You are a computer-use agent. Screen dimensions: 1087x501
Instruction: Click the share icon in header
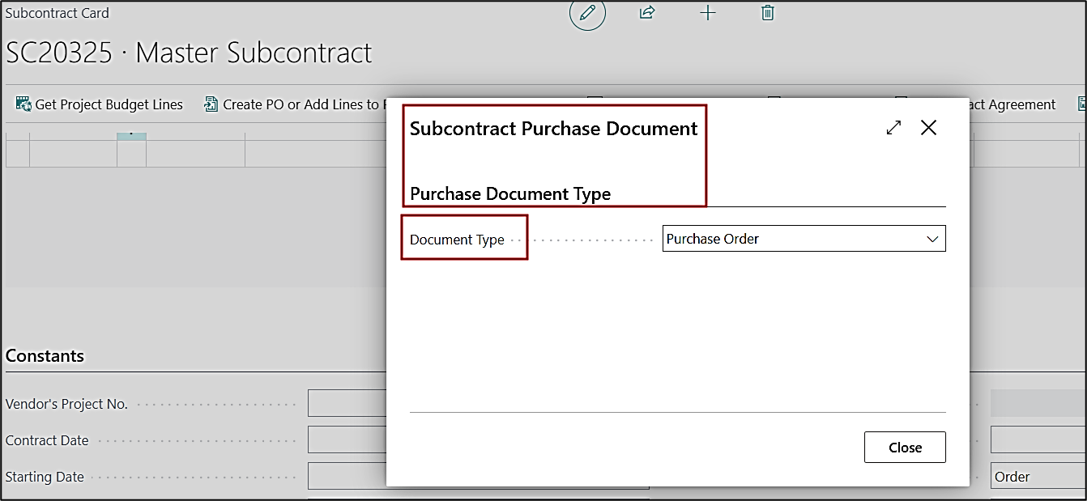click(x=647, y=13)
